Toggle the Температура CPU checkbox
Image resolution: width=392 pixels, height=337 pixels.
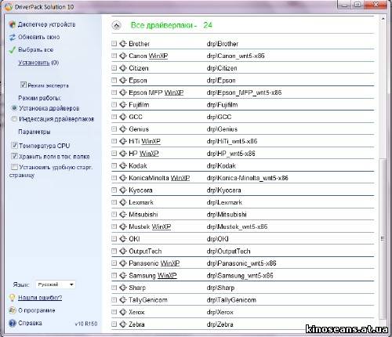coord(14,145)
